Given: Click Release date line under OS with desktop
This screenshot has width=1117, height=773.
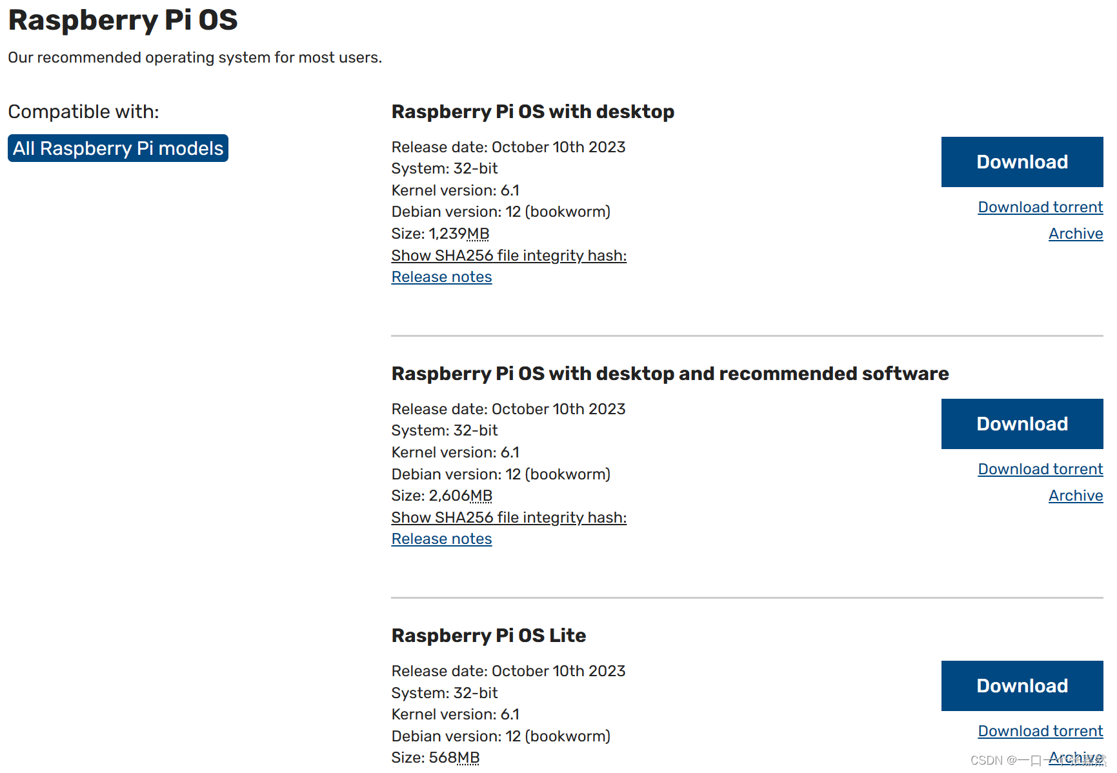Looking at the screenshot, I should [508, 147].
